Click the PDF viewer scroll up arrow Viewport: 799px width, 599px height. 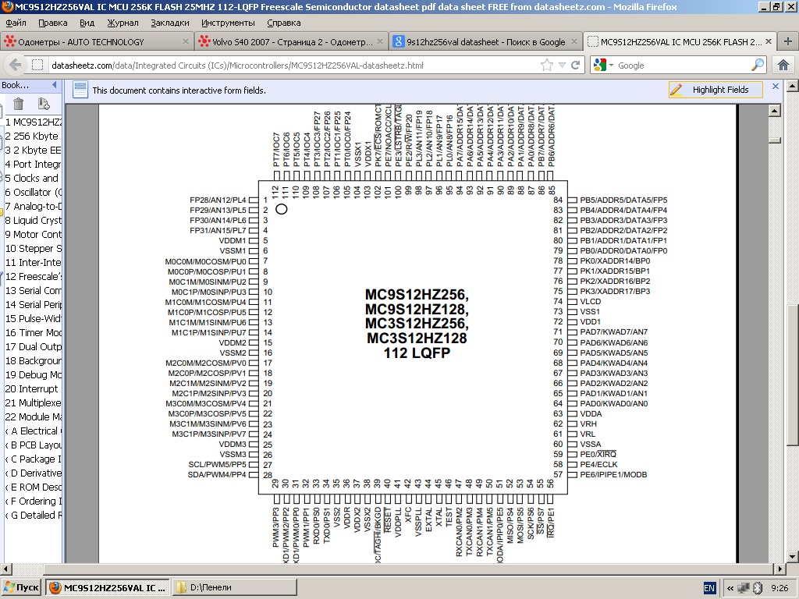click(x=775, y=111)
